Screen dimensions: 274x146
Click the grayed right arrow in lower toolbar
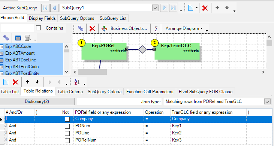click(x=49, y=82)
